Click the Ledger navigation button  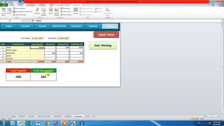pyautogui.click(x=9, y=26)
